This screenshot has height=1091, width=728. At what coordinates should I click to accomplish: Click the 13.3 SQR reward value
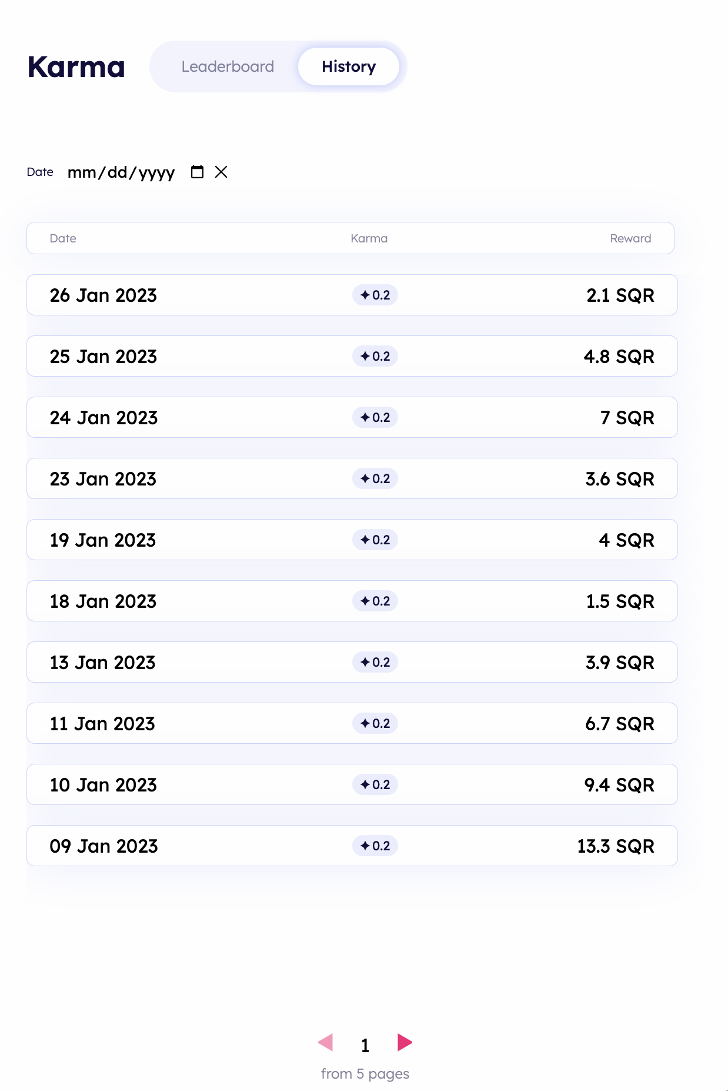tap(616, 846)
